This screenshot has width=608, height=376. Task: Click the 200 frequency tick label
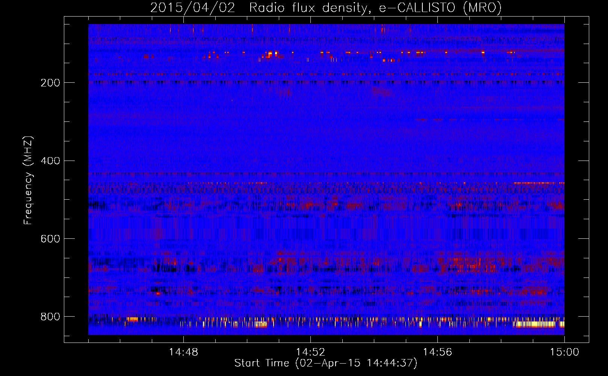tap(50, 83)
